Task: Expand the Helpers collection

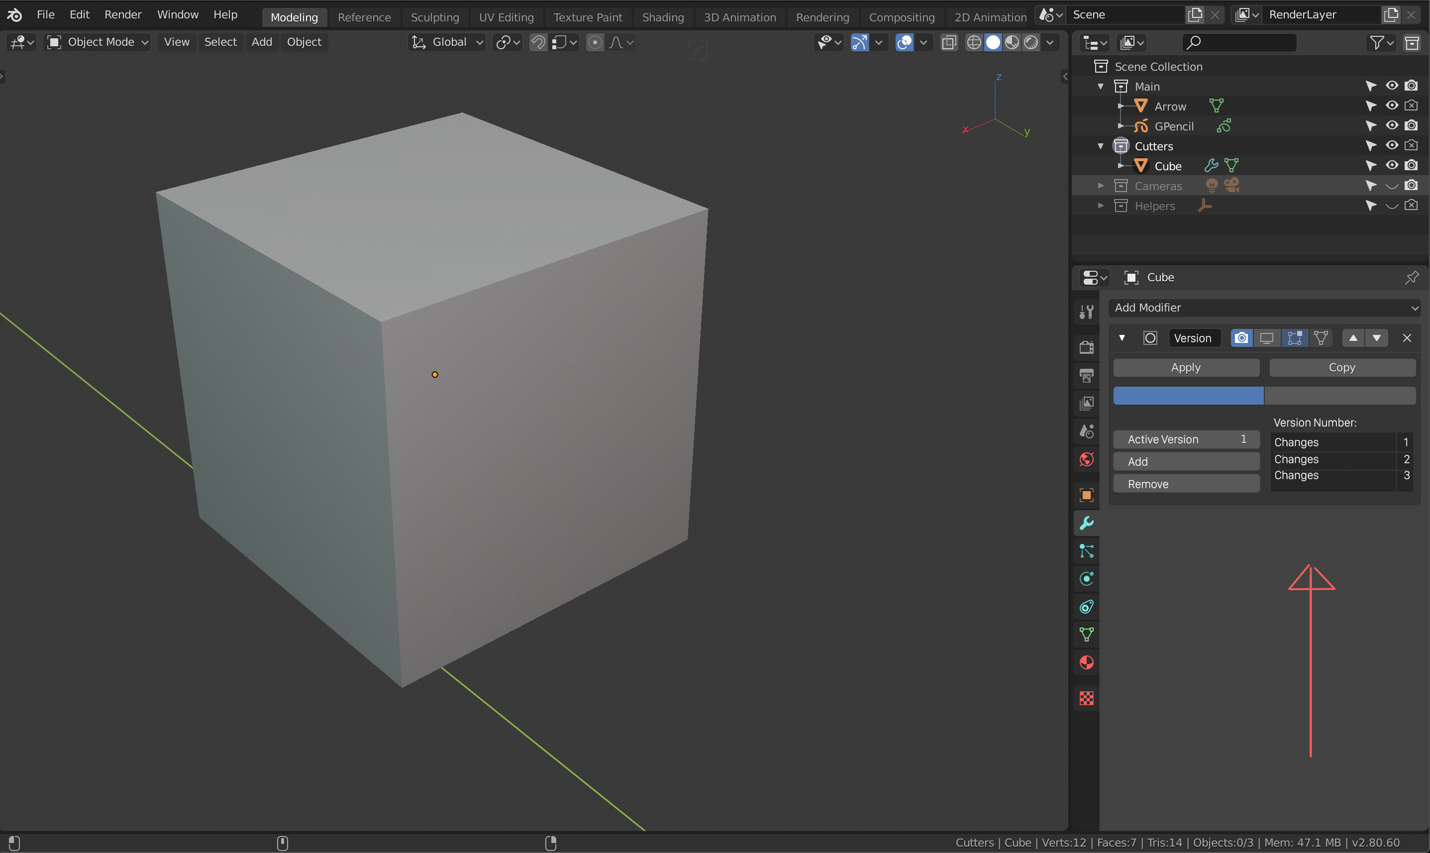Action: [x=1100, y=206]
